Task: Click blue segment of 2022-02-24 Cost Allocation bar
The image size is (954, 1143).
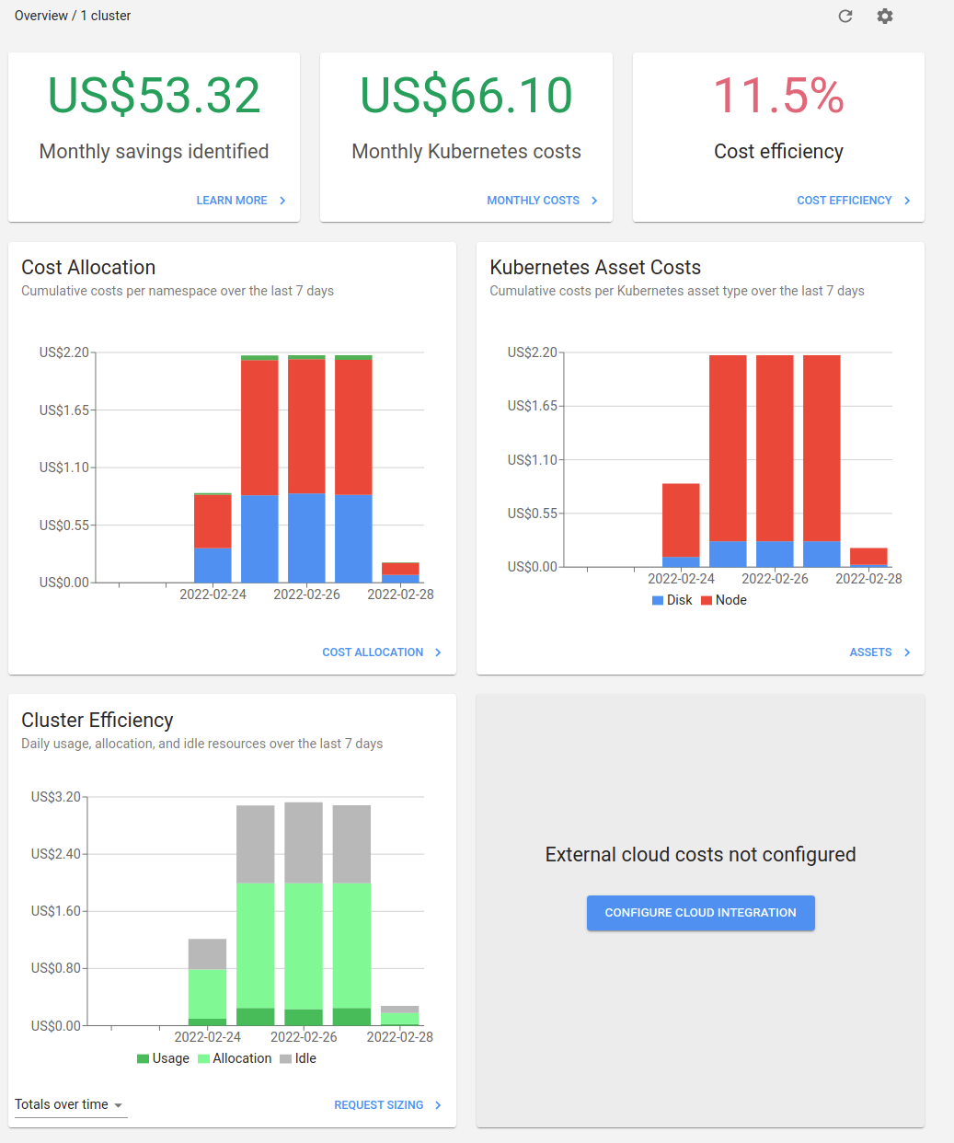Action: click(x=213, y=565)
